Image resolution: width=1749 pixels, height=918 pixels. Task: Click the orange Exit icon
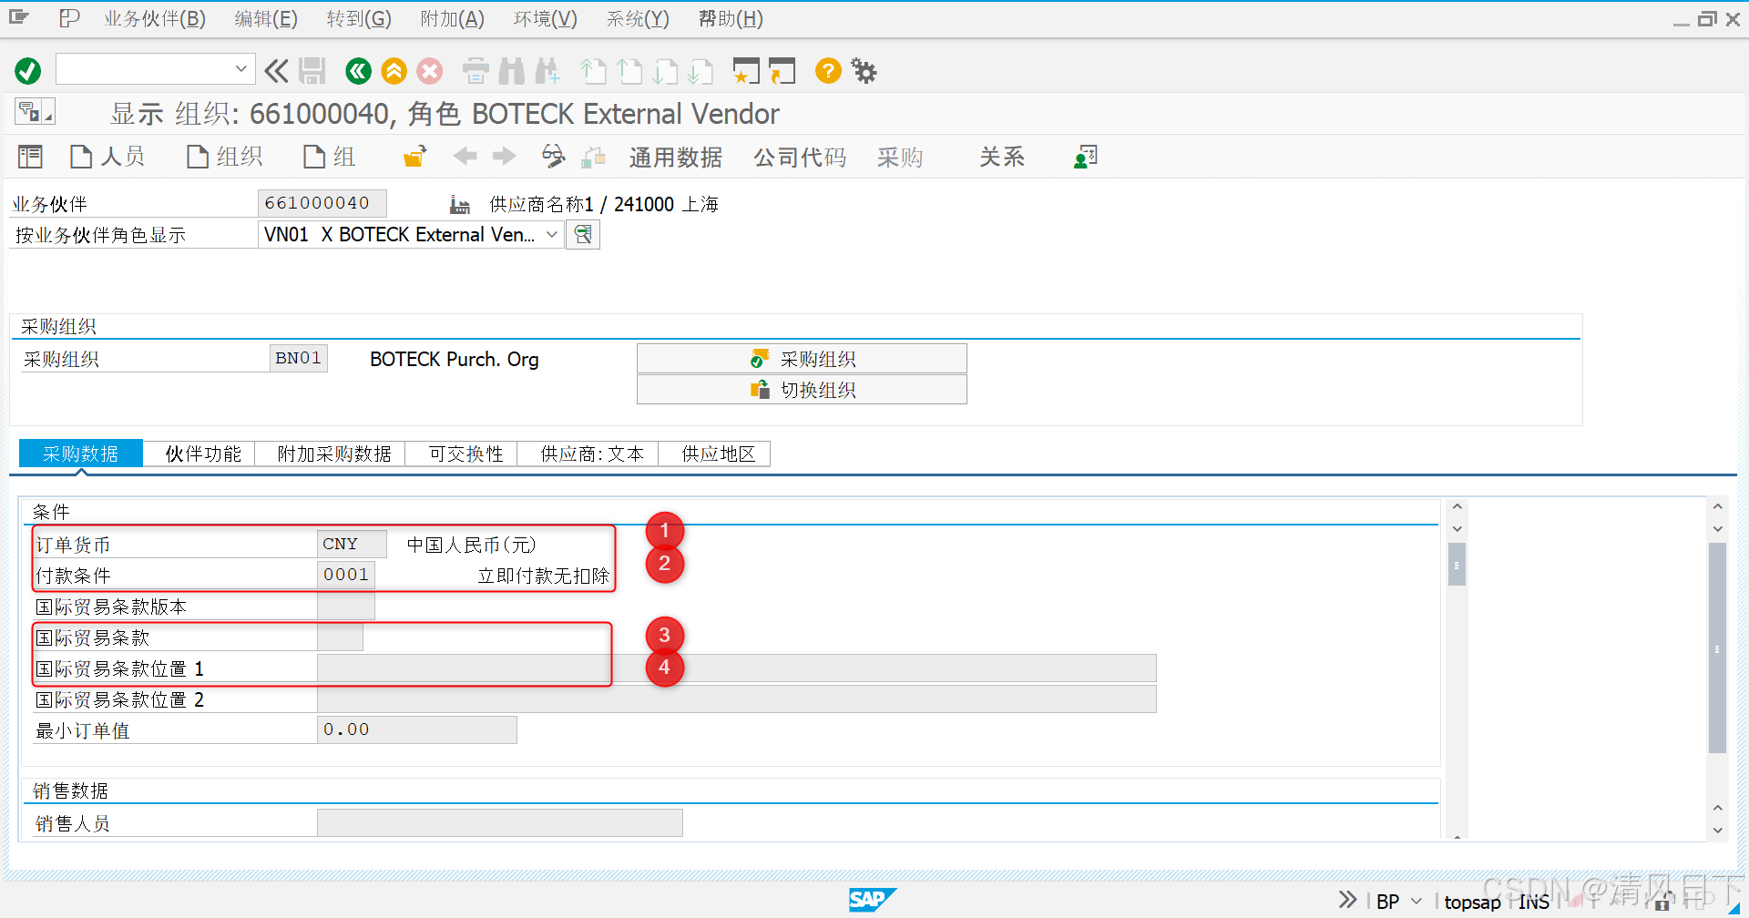[394, 71]
